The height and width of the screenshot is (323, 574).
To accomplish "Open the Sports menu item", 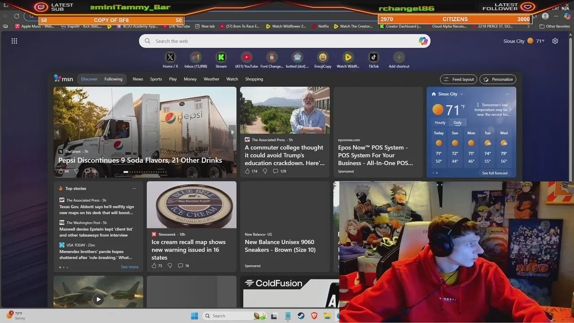I will [156, 79].
